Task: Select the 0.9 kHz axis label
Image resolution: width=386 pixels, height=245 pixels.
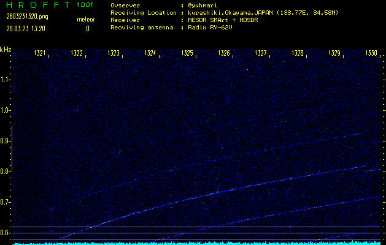Action: tap(6, 141)
